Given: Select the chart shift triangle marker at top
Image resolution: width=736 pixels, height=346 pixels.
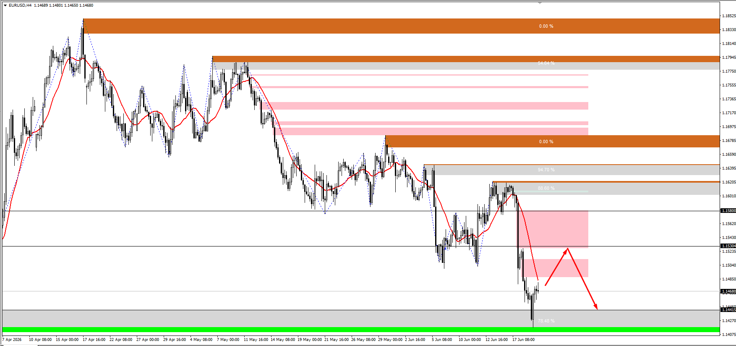Looking at the screenshot, I should point(540,3).
